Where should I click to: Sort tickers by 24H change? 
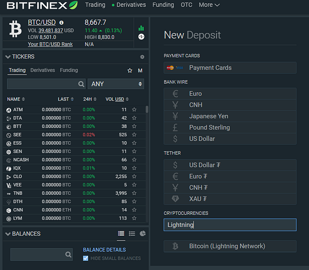pyautogui.click(x=90, y=99)
